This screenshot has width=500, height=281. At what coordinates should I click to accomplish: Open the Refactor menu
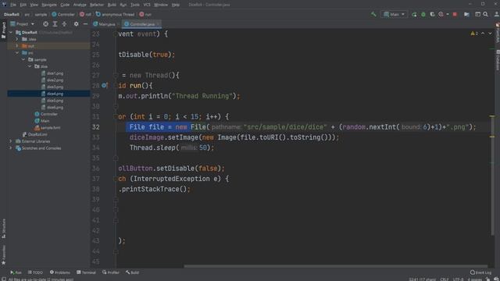pos(97,5)
